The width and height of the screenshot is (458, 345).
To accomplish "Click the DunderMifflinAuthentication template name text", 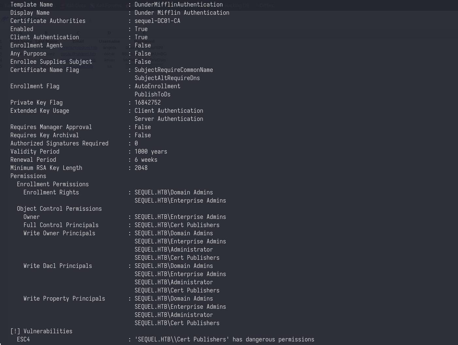I will [x=178, y=5].
